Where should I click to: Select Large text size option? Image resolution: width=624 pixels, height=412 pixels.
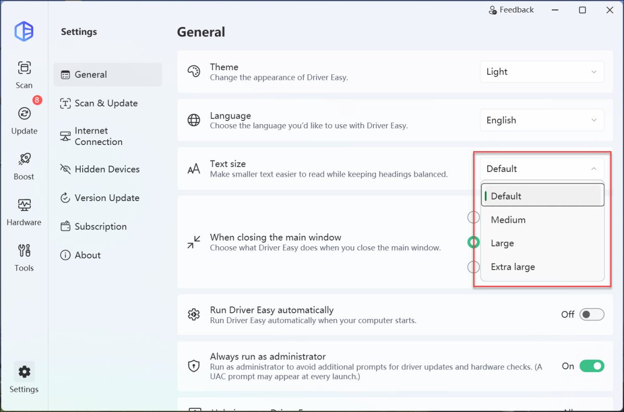pos(542,243)
